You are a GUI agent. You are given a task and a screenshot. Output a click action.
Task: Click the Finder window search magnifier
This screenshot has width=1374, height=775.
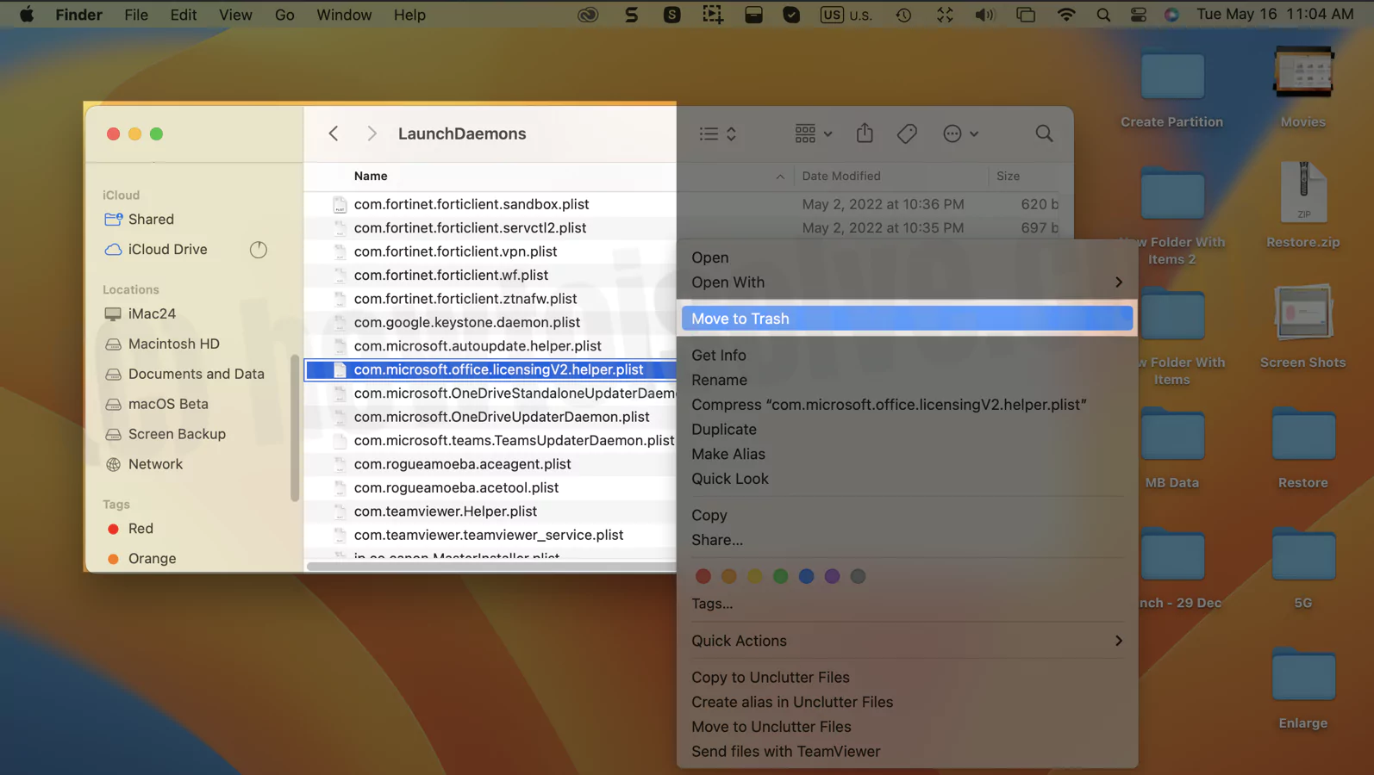click(1044, 133)
